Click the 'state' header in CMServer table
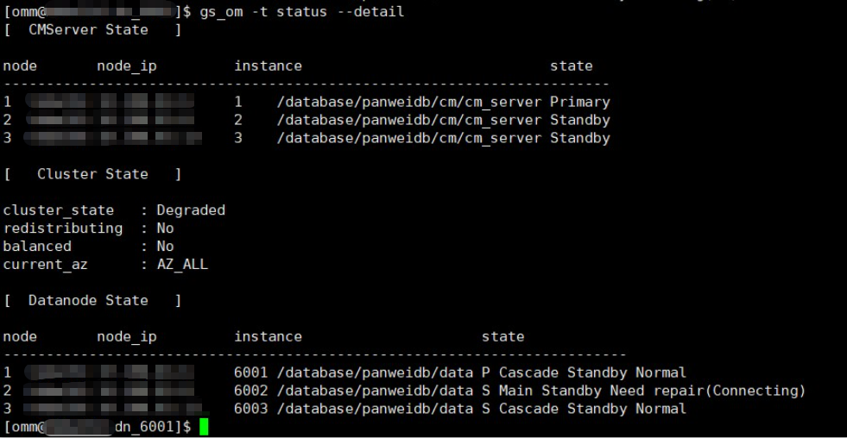This screenshot has height=438, width=847. pos(571,66)
